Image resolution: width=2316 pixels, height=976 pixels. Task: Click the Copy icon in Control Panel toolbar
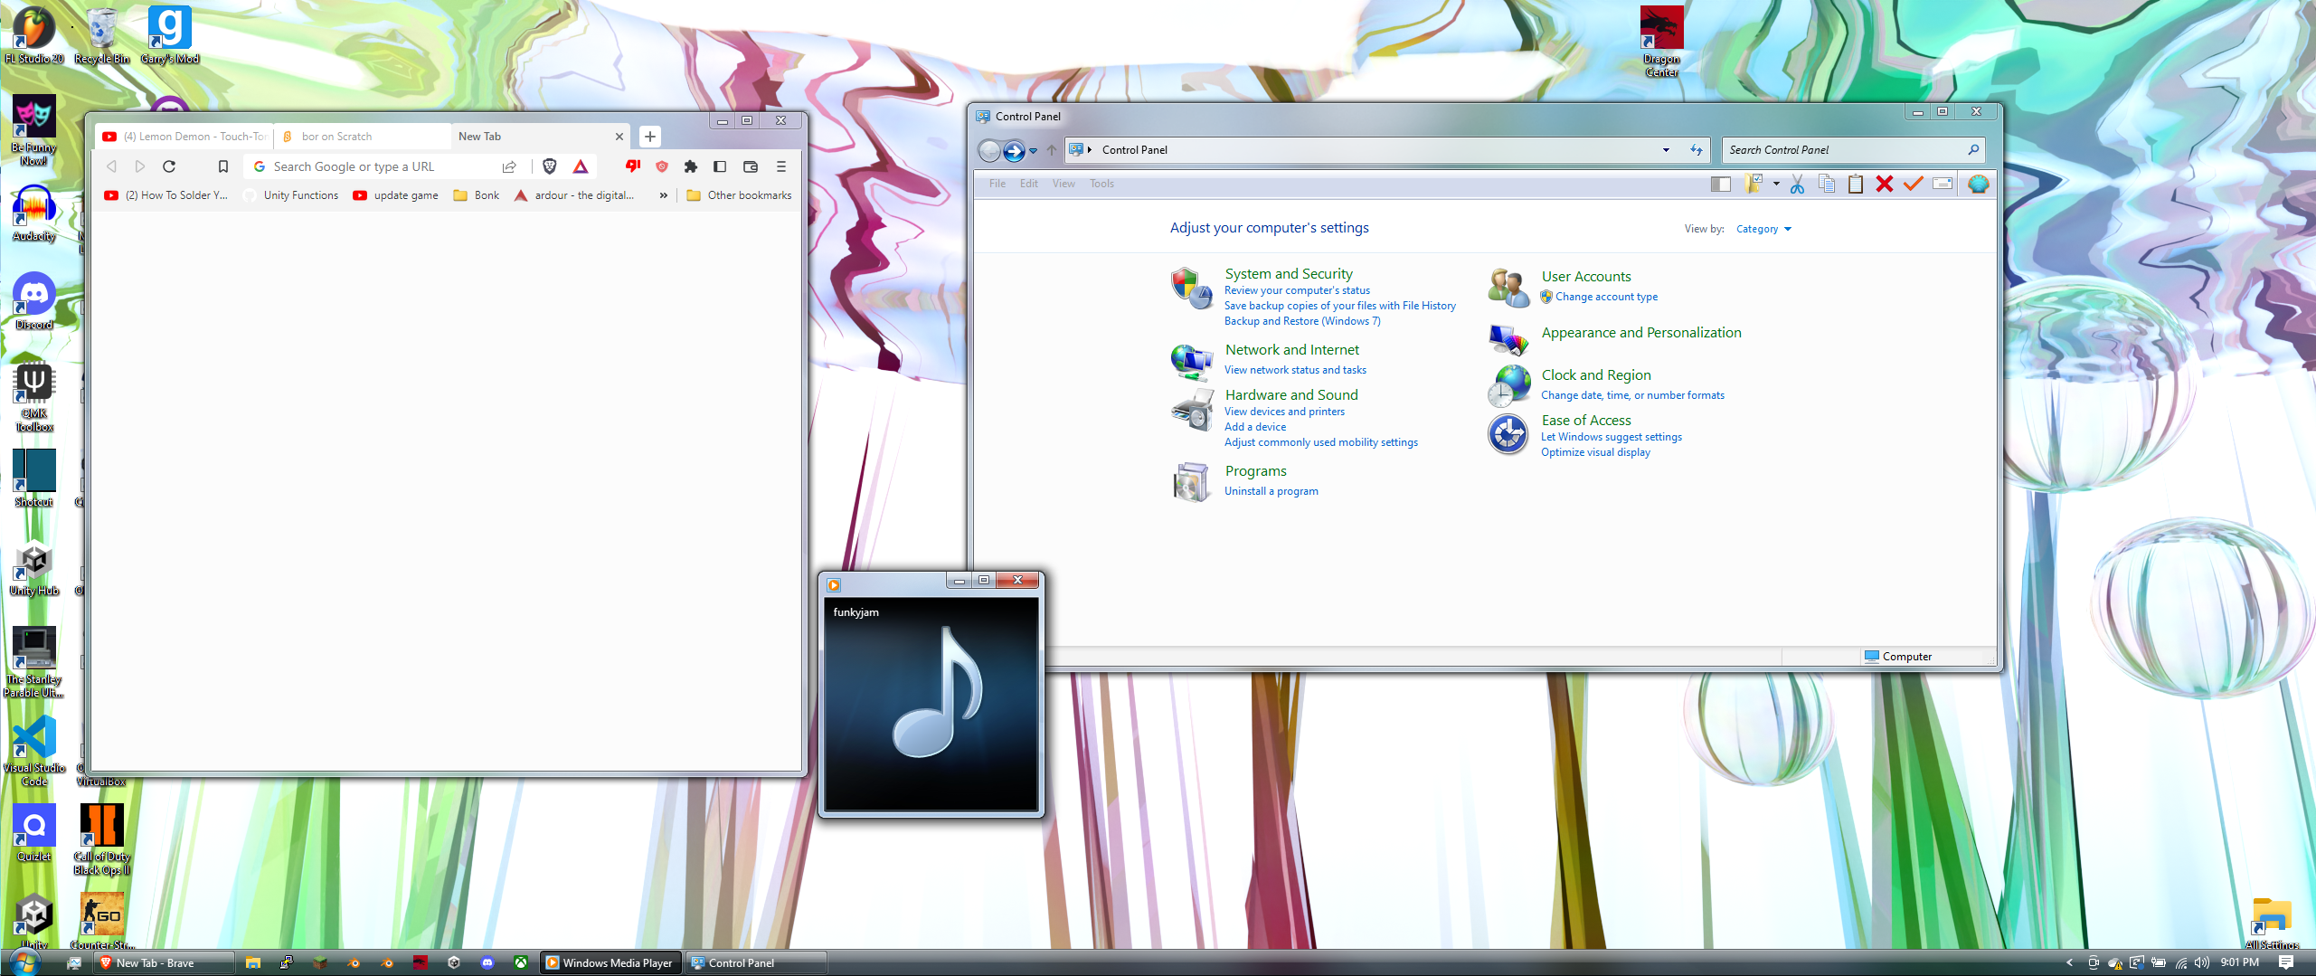click(1828, 185)
